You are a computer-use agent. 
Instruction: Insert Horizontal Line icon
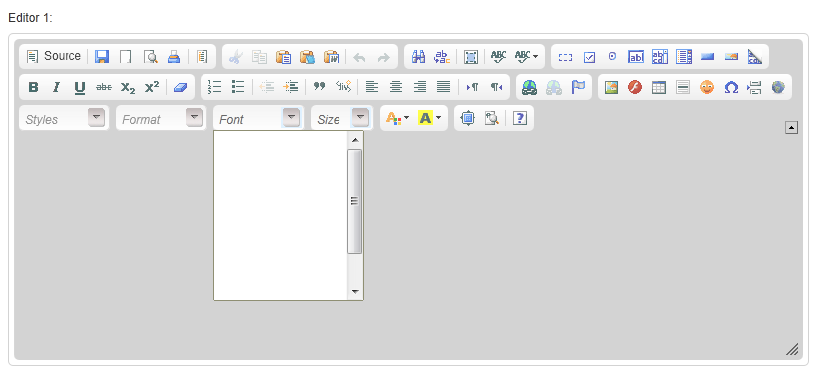click(683, 87)
